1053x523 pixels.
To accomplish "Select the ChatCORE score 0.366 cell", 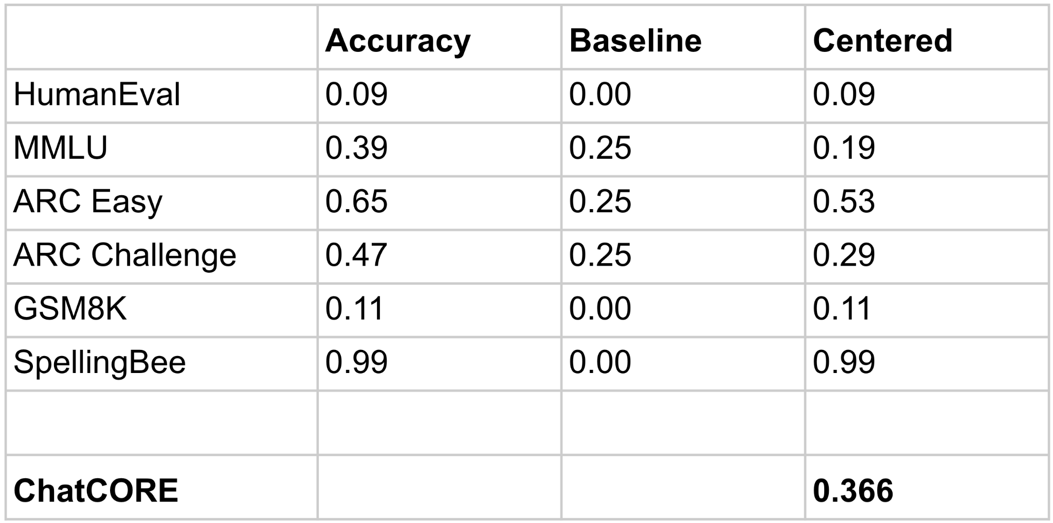I will pyautogui.click(x=853, y=491).
